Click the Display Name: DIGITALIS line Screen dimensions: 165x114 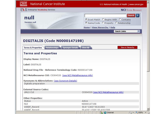(37, 59)
